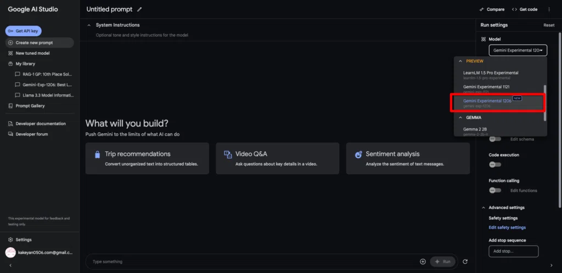The image size is (562, 273).
Task: Open Llama 3.3 Model Informati... prompt
Action: [x=44, y=95]
